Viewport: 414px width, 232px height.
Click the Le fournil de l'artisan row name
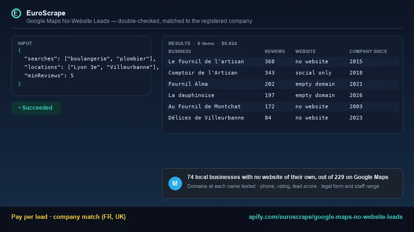pos(206,61)
